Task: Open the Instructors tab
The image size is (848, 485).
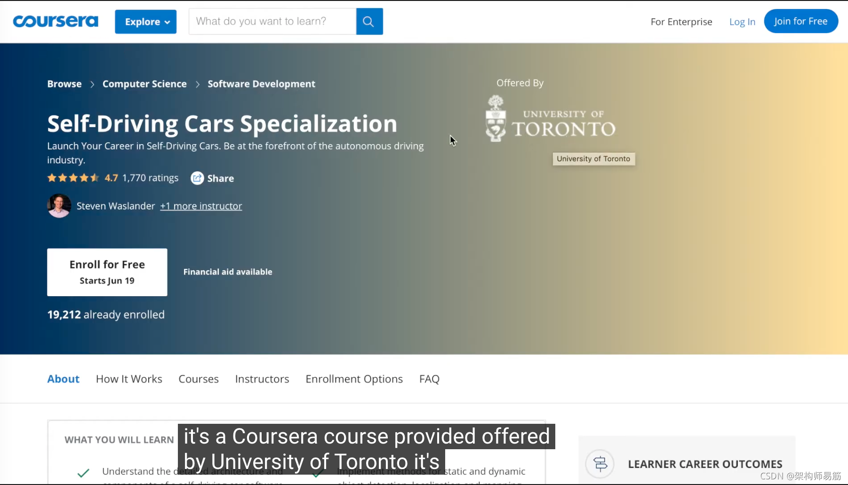Action: pyautogui.click(x=262, y=379)
